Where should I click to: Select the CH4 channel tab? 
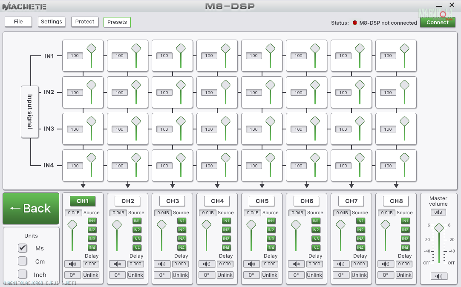(217, 201)
